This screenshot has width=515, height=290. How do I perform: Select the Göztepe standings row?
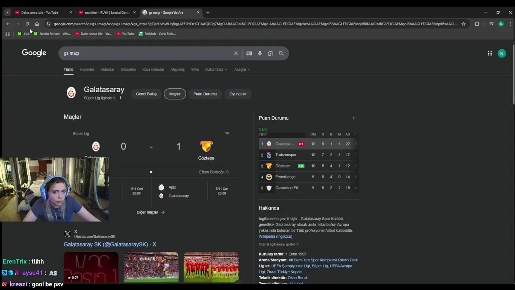point(308,166)
